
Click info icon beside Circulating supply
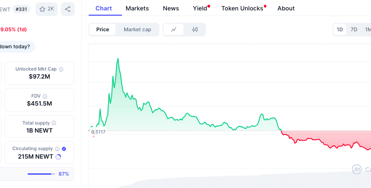(57, 149)
